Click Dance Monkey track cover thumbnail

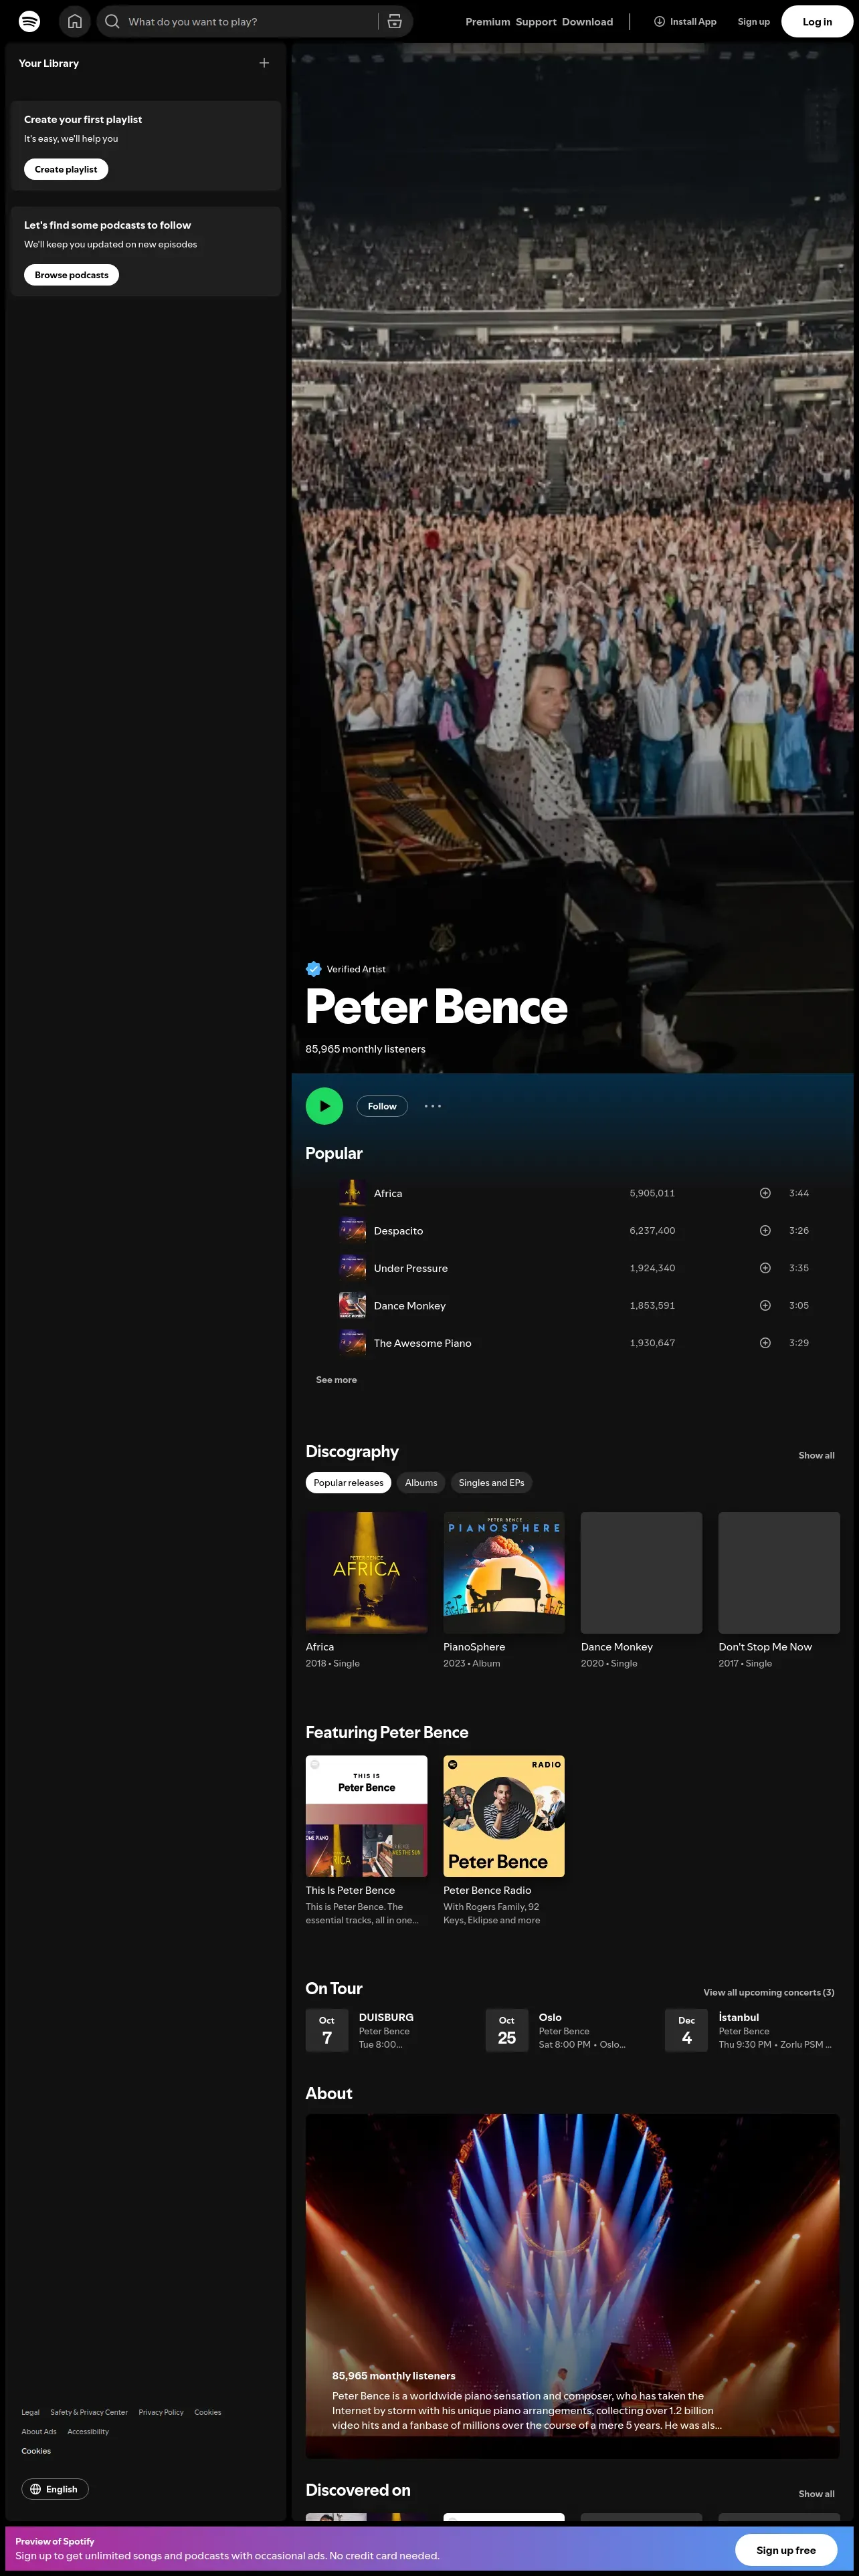(x=352, y=1305)
